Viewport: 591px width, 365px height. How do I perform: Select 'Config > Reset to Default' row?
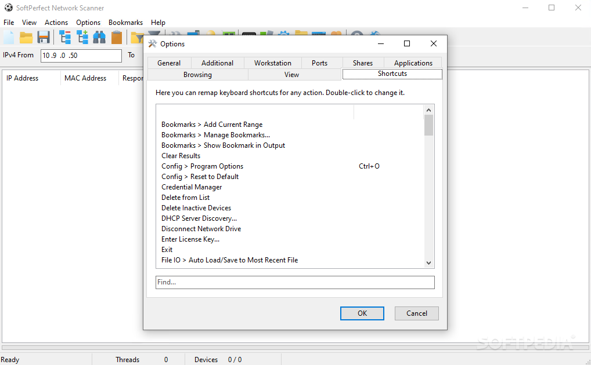click(290, 177)
